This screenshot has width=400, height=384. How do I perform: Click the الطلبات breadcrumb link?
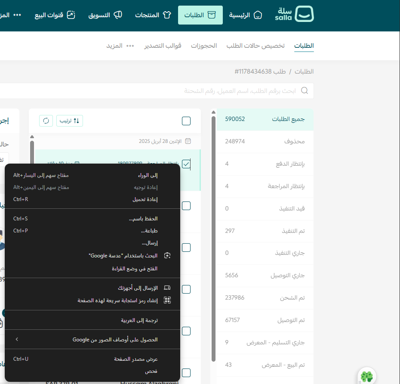[x=304, y=71]
